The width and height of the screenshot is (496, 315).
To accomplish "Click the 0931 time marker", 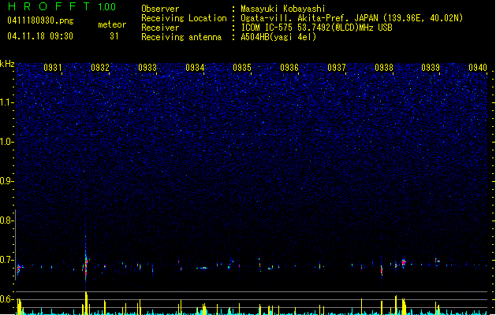I will click(x=53, y=67).
